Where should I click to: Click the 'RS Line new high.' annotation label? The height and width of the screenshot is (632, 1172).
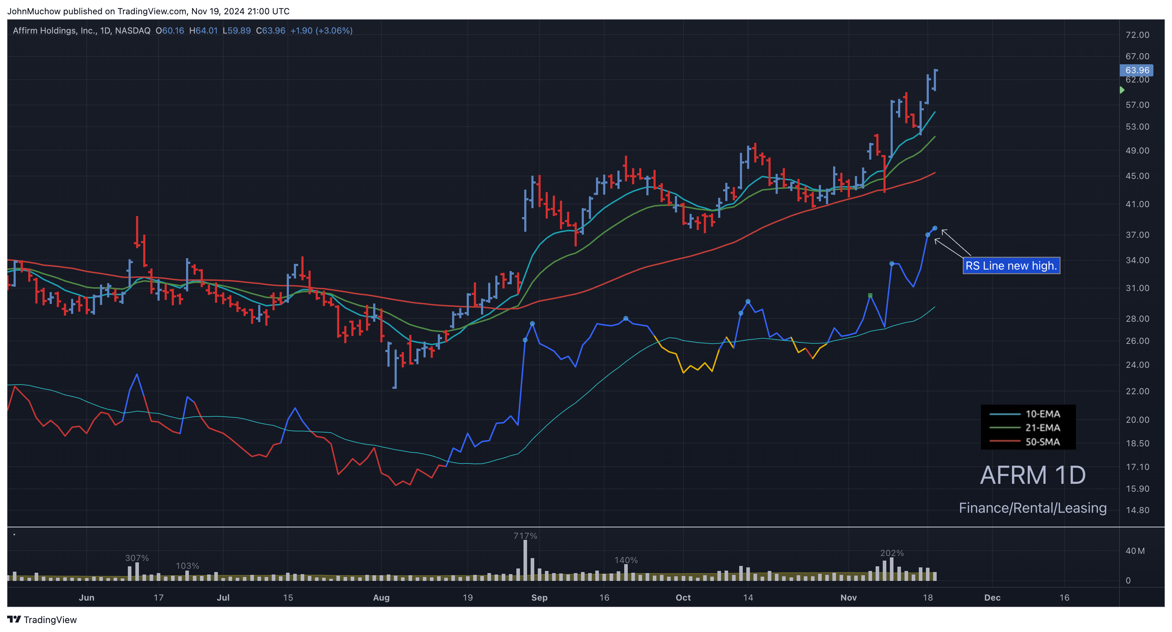point(1011,266)
